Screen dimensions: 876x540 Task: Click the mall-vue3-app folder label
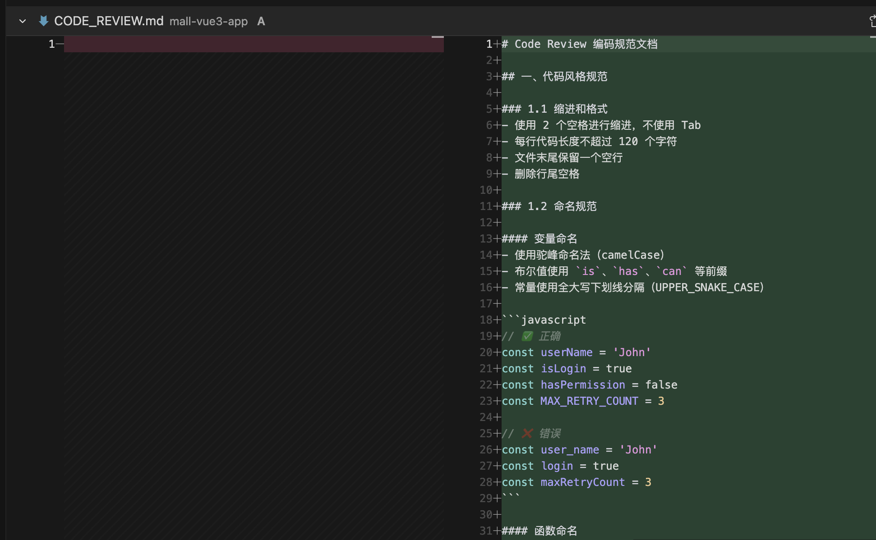pyautogui.click(x=208, y=21)
